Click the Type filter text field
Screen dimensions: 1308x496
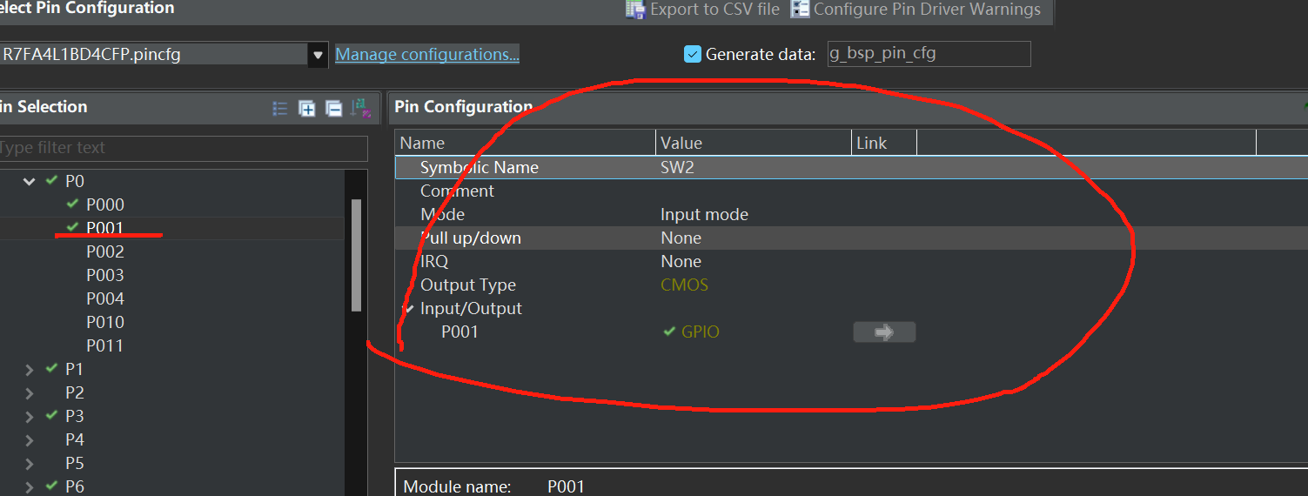pyautogui.click(x=183, y=148)
